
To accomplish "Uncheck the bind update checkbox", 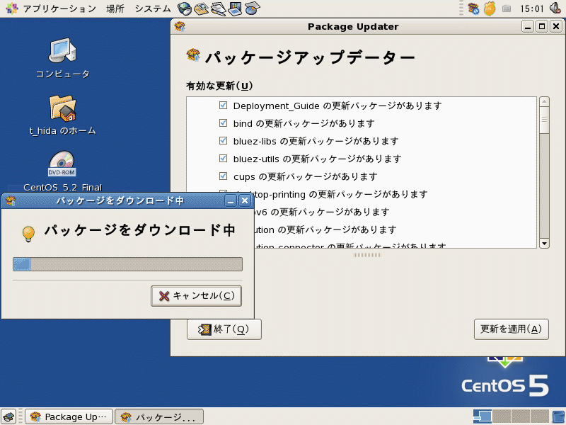I will tap(223, 123).
